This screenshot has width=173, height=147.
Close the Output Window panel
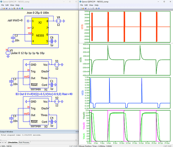[x=78, y=132]
